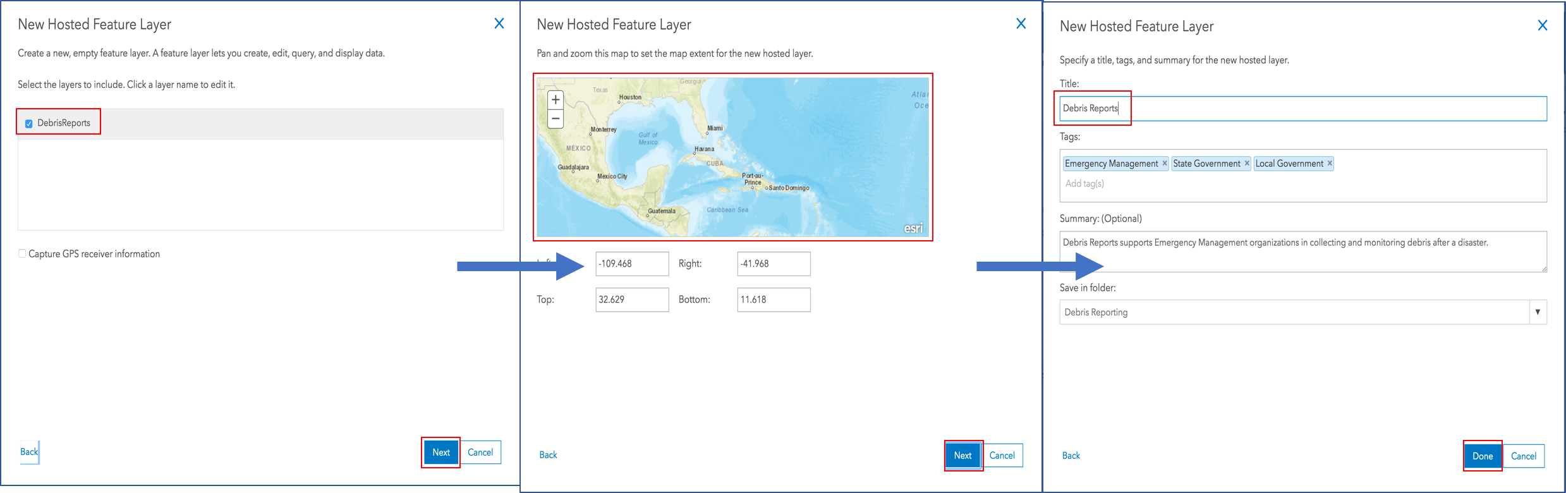The height and width of the screenshot is (493, 1566).
Task: Click Cancel in the layer selection dialog
Action: pos(480,453)
